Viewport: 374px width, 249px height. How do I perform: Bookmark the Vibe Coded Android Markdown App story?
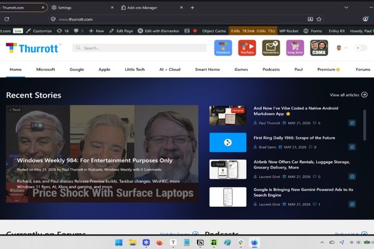coord(352,123)
